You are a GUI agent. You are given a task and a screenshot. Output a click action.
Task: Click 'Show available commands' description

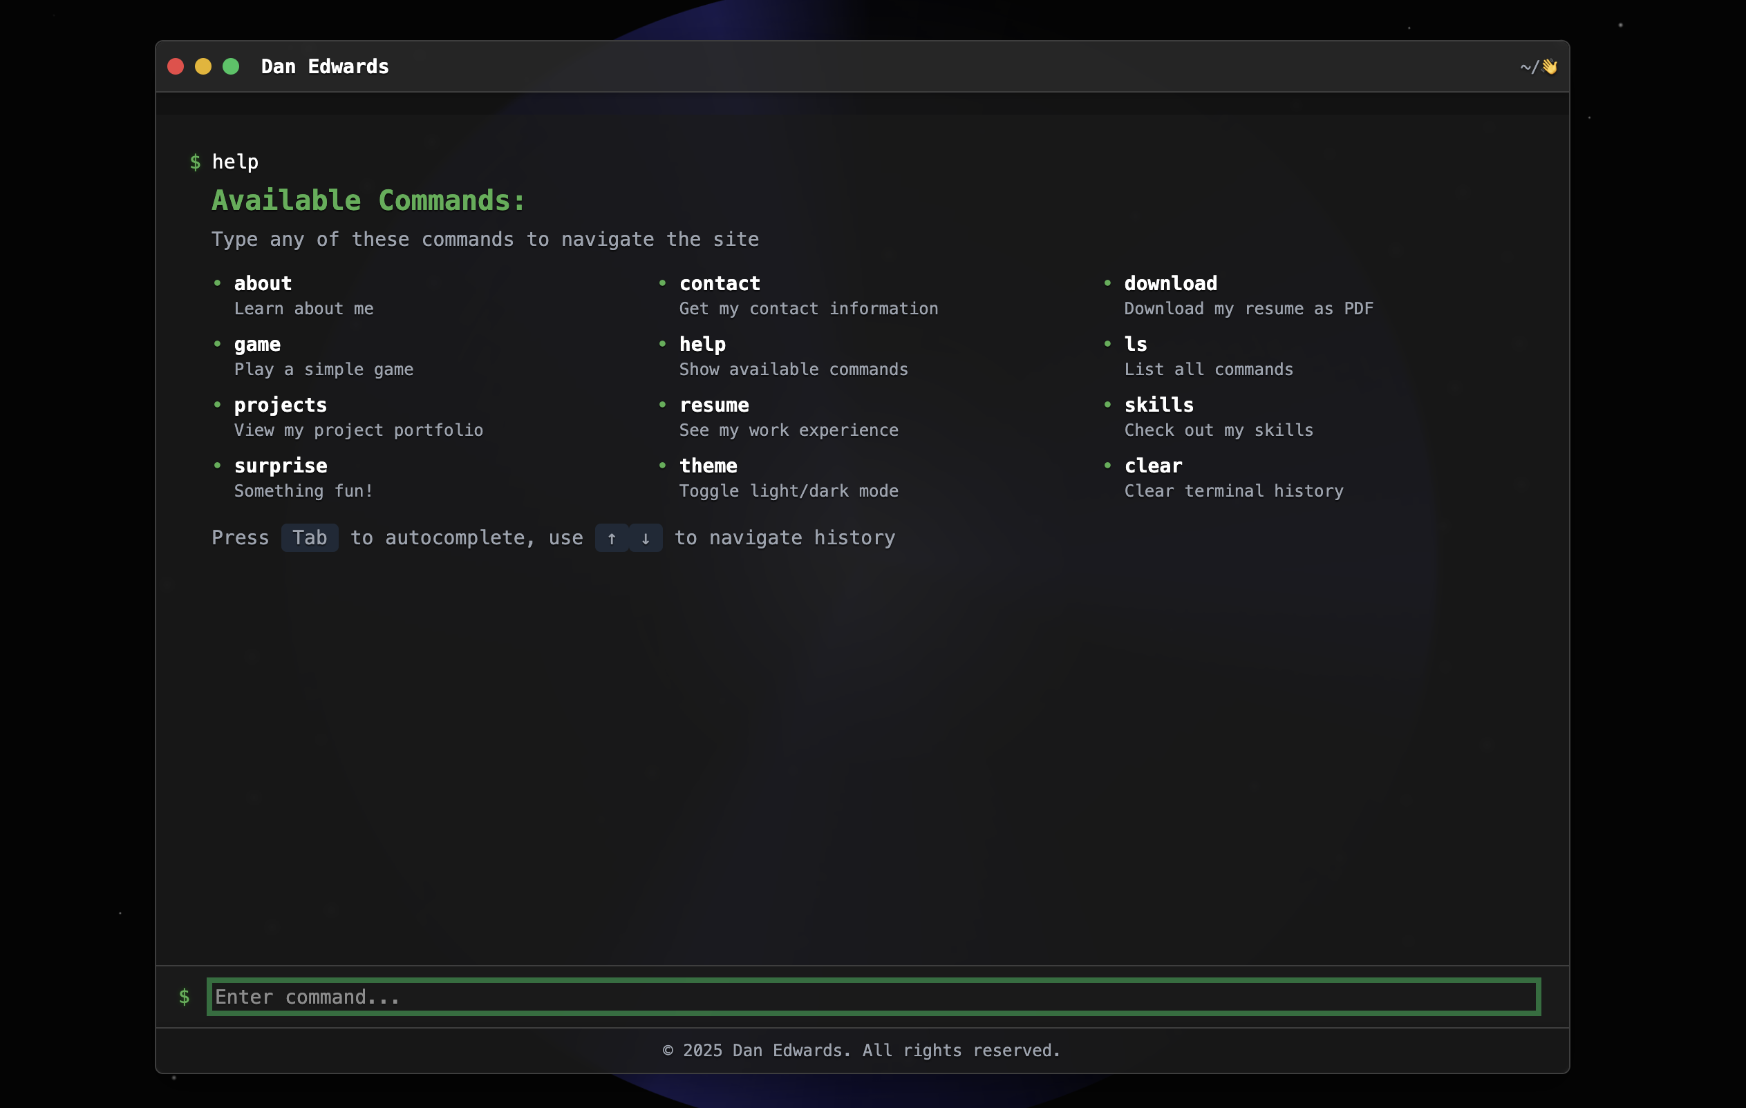[794, 370]
